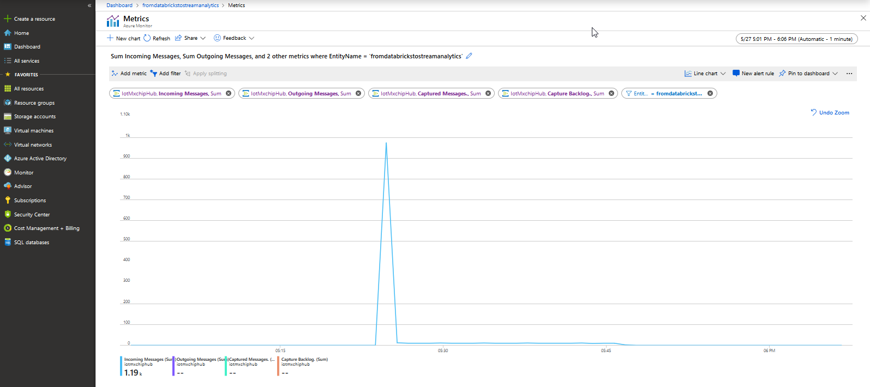
Task: Open the Line chart type dropdown
Action: click(705, 74)
